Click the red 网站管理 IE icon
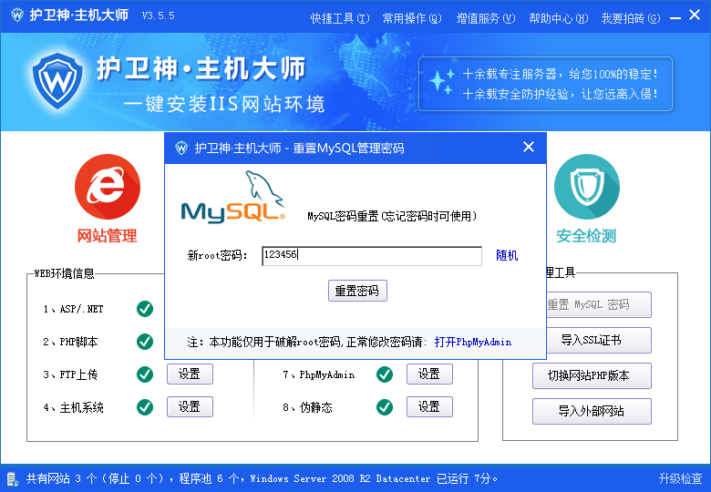Image resolution: width=711 pixels, height=492 pixels. tap(107, 187)
